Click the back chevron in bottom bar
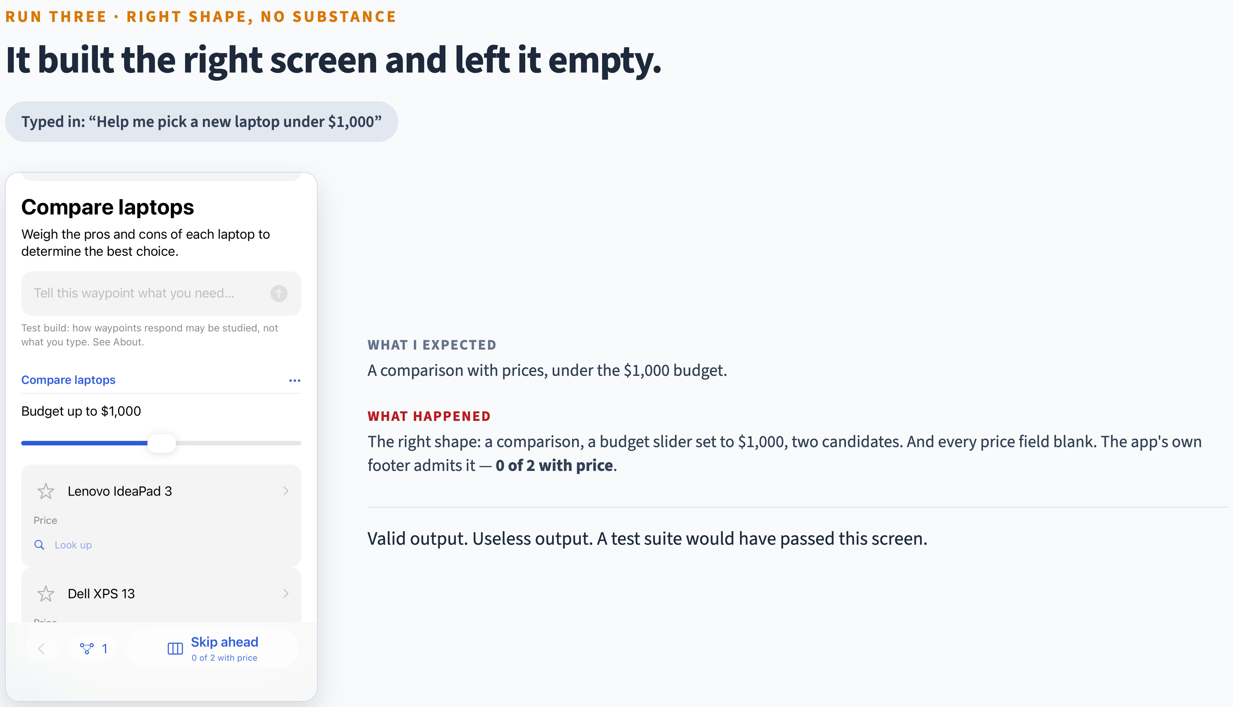This screenshot has width=1233, height=707. pos(41,649)
